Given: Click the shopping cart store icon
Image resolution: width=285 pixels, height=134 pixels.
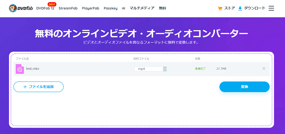Looking at the screenshot, I should [x=220, y=9].
